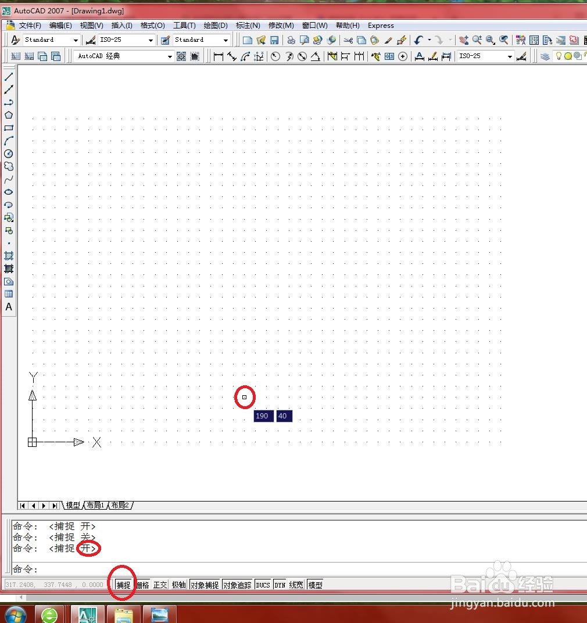Screen dimensions: 587x623
Task: Toggle the 极轴 polar status button
Action: click(179, 585)
